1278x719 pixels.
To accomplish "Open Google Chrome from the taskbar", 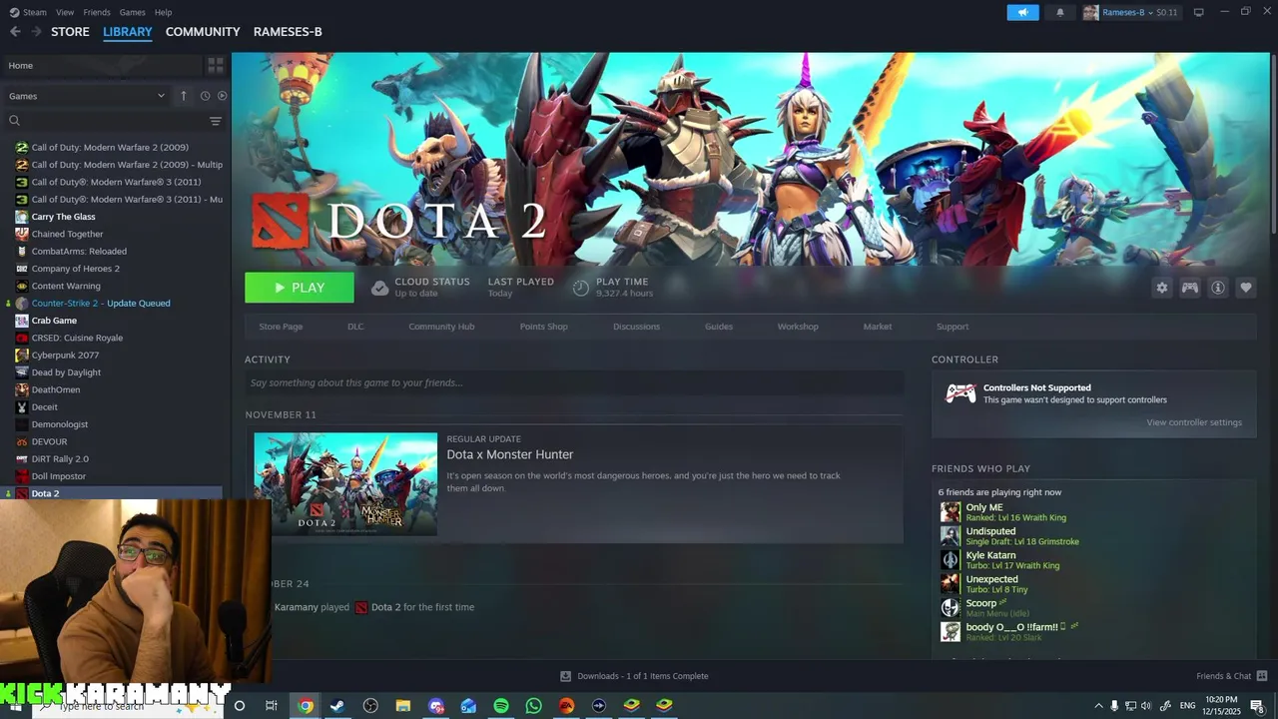I will 306,706.
